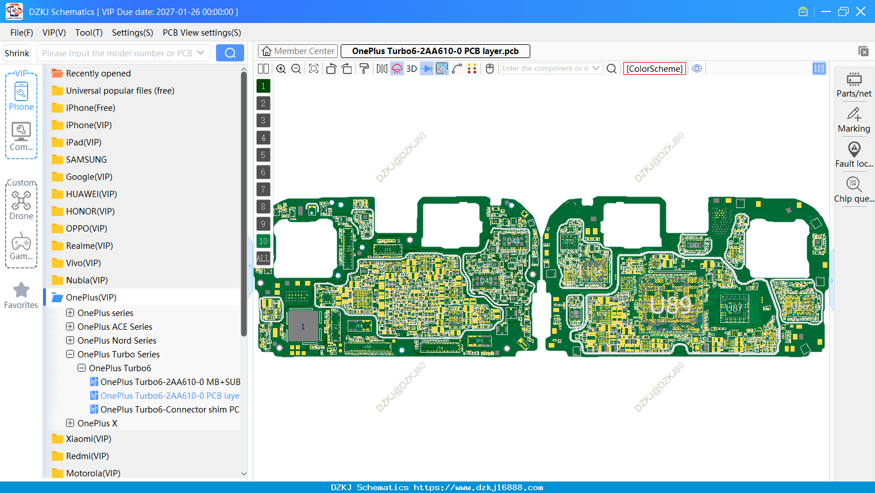This screenshot has height=493, width=875.
Task: Open Favorites in sidebar
Action: point(21,295)
